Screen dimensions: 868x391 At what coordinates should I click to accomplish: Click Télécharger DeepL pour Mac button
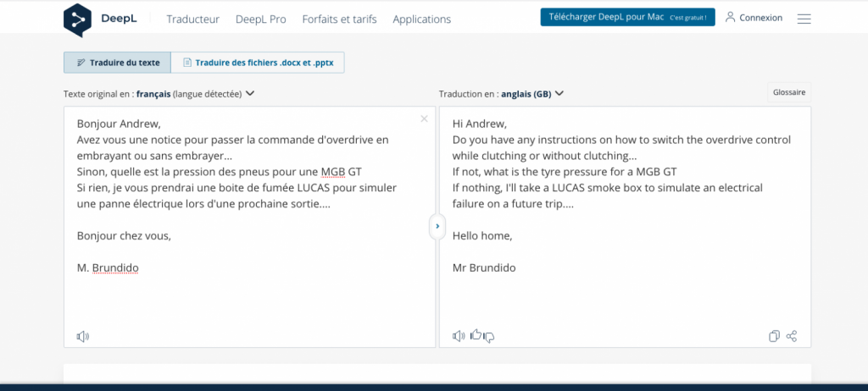tap(628, 17)
